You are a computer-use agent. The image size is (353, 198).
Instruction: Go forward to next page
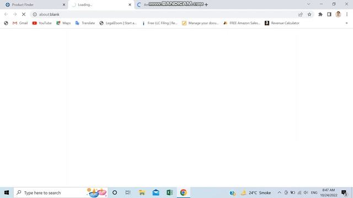(15, 14)
